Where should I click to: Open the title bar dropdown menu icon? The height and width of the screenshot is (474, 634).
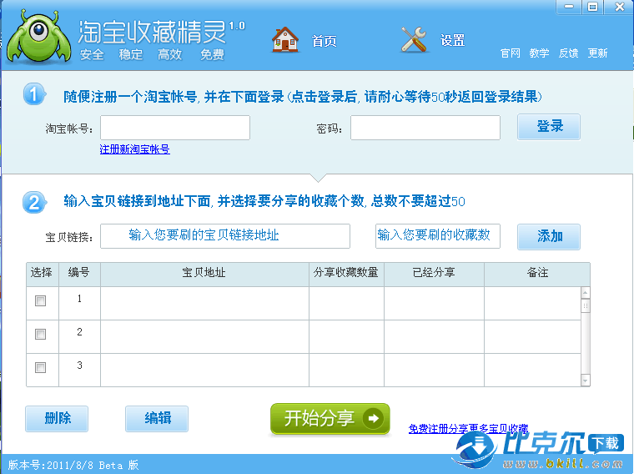[x=571, y=7]
